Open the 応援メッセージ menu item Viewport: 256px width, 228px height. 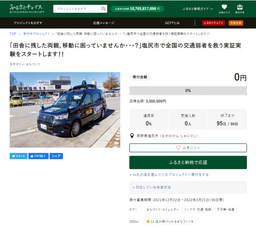click(x=104, y=23)
